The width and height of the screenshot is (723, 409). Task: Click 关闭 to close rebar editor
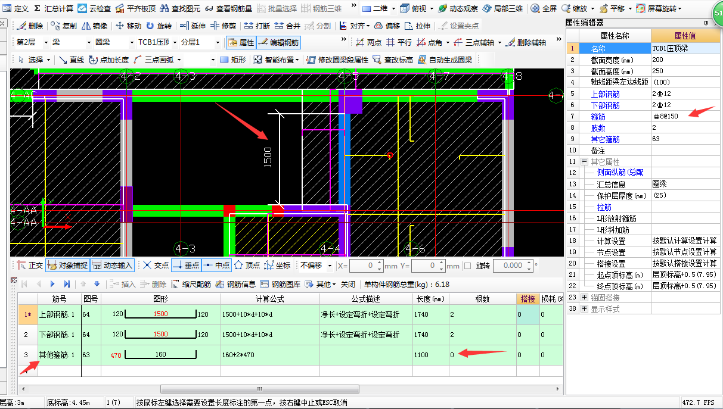(x=349, y=285)
